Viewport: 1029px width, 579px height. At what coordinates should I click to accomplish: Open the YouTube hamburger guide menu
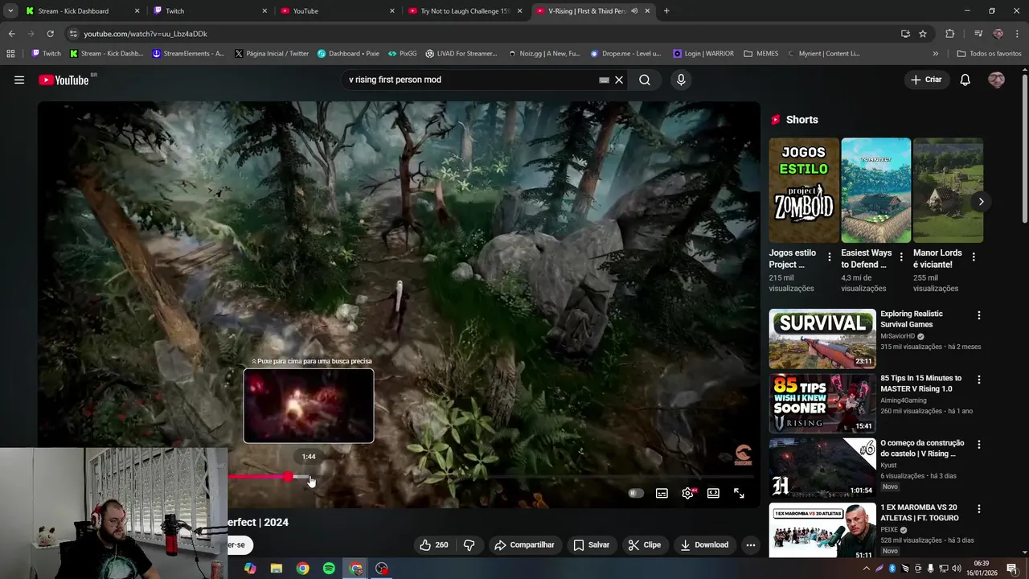pos(19,80)
